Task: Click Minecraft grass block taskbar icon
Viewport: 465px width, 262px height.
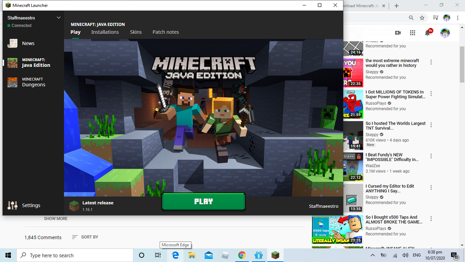Action: point(275,255)
